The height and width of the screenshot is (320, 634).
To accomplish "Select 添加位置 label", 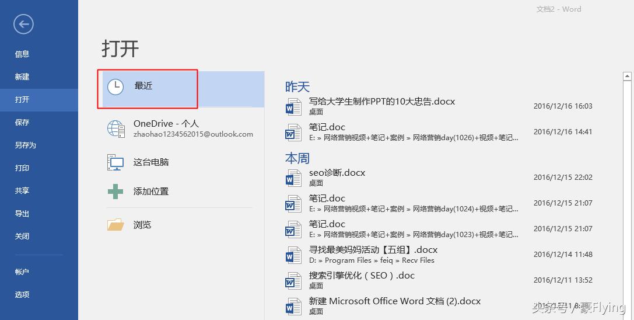I will tap(151, 191).
